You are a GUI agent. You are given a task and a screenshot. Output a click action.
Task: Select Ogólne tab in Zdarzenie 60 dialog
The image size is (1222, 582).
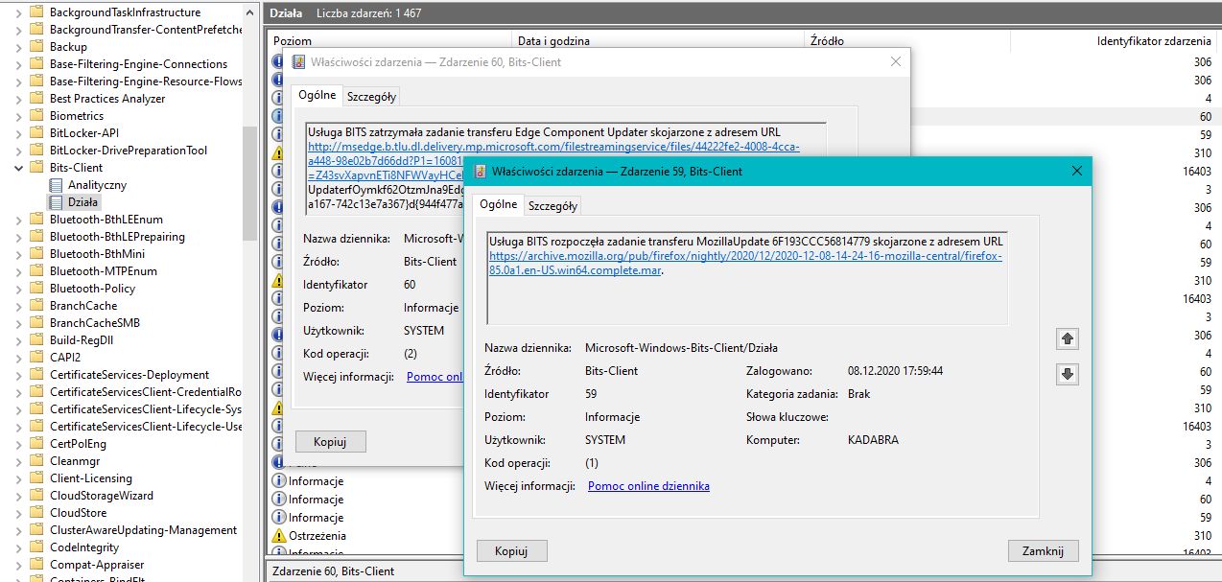(317, 95)
